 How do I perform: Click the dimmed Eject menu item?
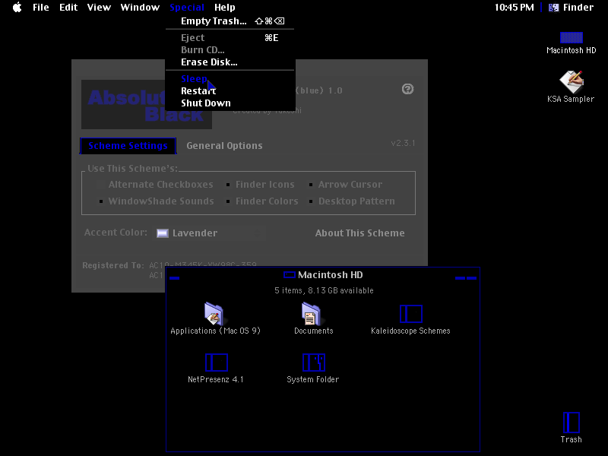click(230, 37)
